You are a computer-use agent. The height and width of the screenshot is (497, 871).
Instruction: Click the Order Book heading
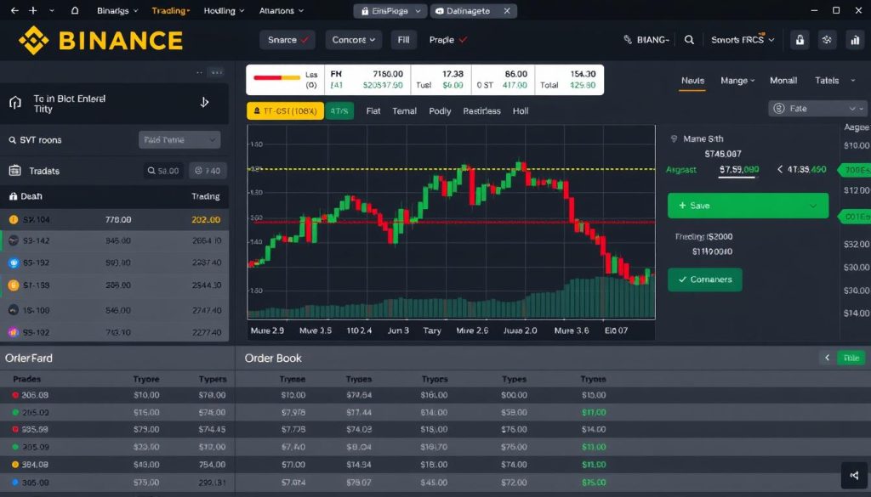coord(273,359)
